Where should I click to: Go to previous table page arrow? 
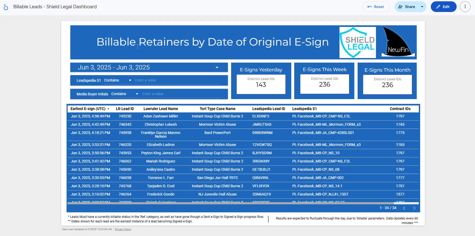tap(404, 208)
